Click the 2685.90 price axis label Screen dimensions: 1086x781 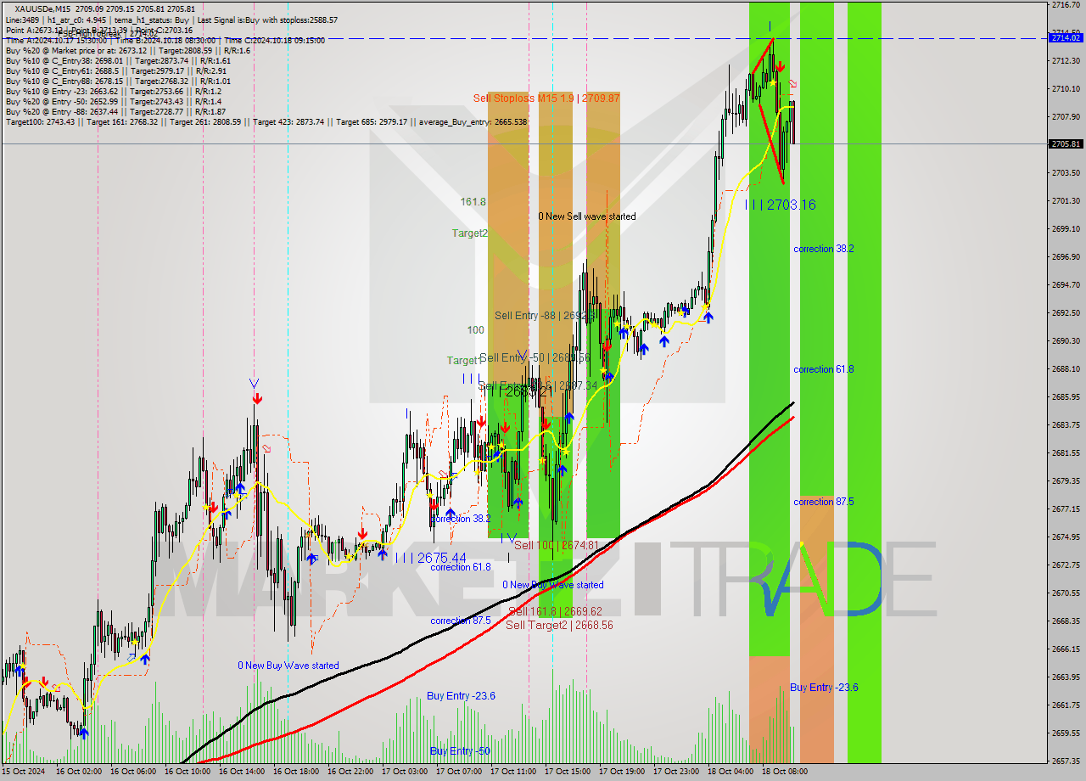(x=1065, y=397)
